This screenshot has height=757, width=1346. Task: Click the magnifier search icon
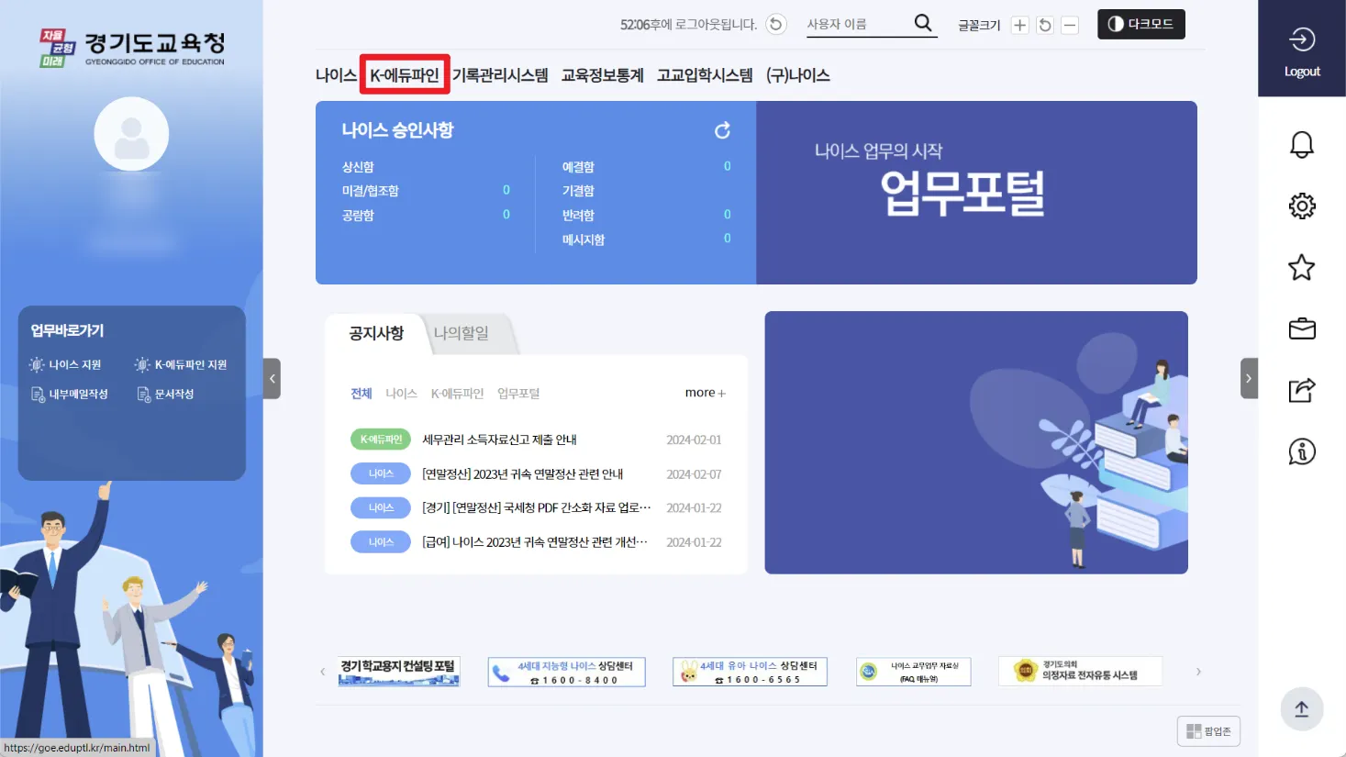(x=923, y=23)
